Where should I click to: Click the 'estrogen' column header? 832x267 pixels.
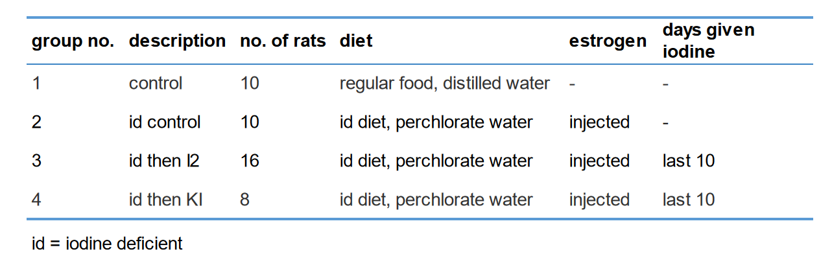point(608,41)
